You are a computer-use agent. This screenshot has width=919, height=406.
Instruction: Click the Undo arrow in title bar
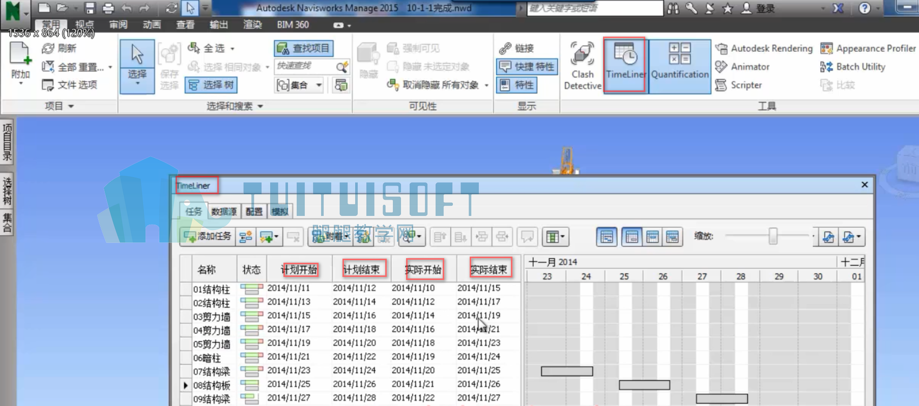click(x=127, y=8)
